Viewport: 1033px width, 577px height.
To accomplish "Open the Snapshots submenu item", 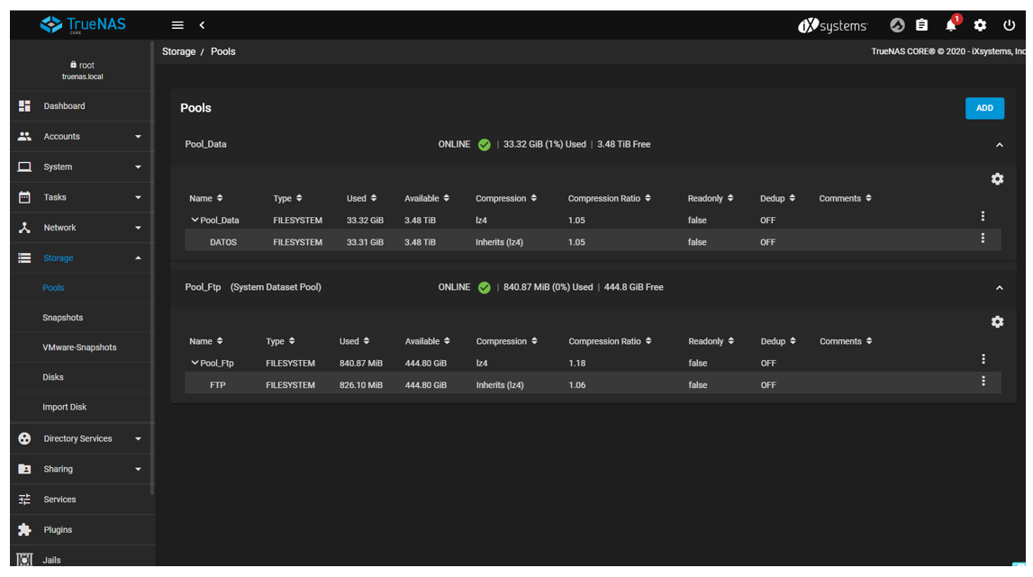I will point(62,318).
